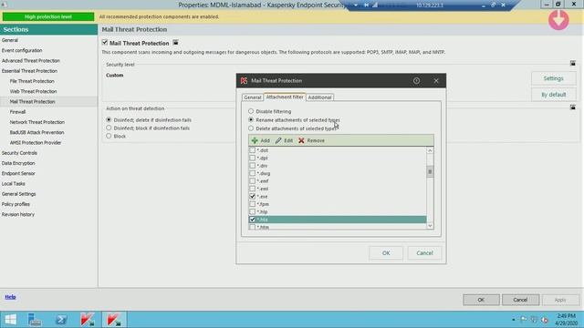584x328 pixels.
Task: Open help icon in Mail Threat Protection dialog title
Action: click(416, 81)
